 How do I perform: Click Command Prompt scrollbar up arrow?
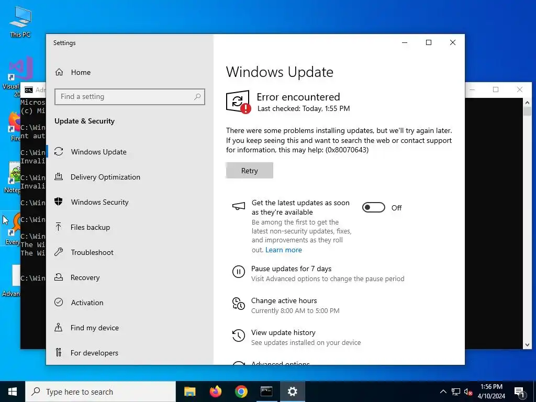point(527,102)
